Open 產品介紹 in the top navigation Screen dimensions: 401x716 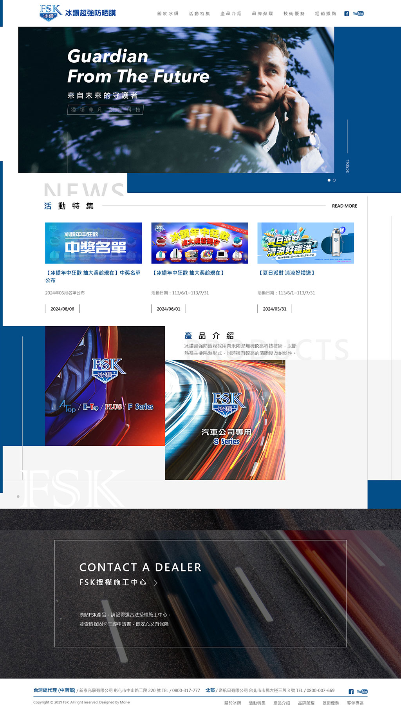point(231,14)
